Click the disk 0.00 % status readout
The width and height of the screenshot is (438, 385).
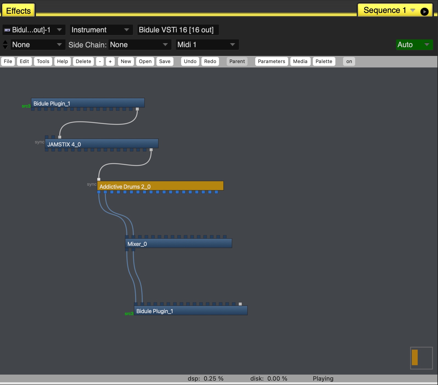pos(269,379)
